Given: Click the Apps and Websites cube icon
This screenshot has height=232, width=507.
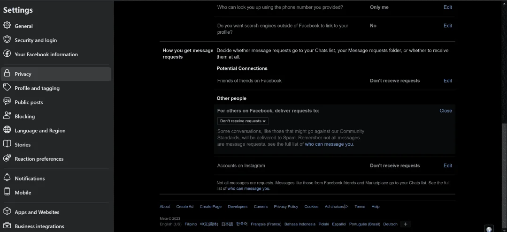Looking at the screenshot, I should (7, 212).
